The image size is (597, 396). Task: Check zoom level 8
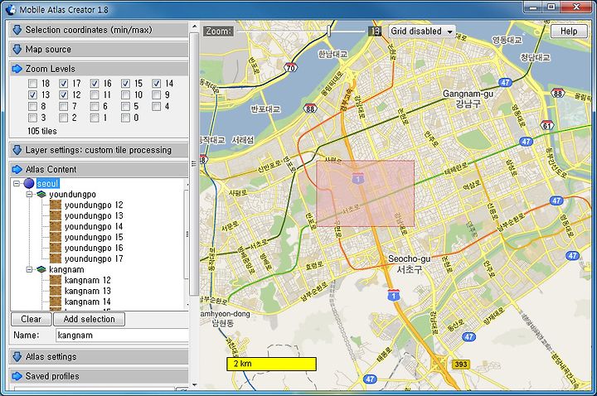[x=32, y=106]
